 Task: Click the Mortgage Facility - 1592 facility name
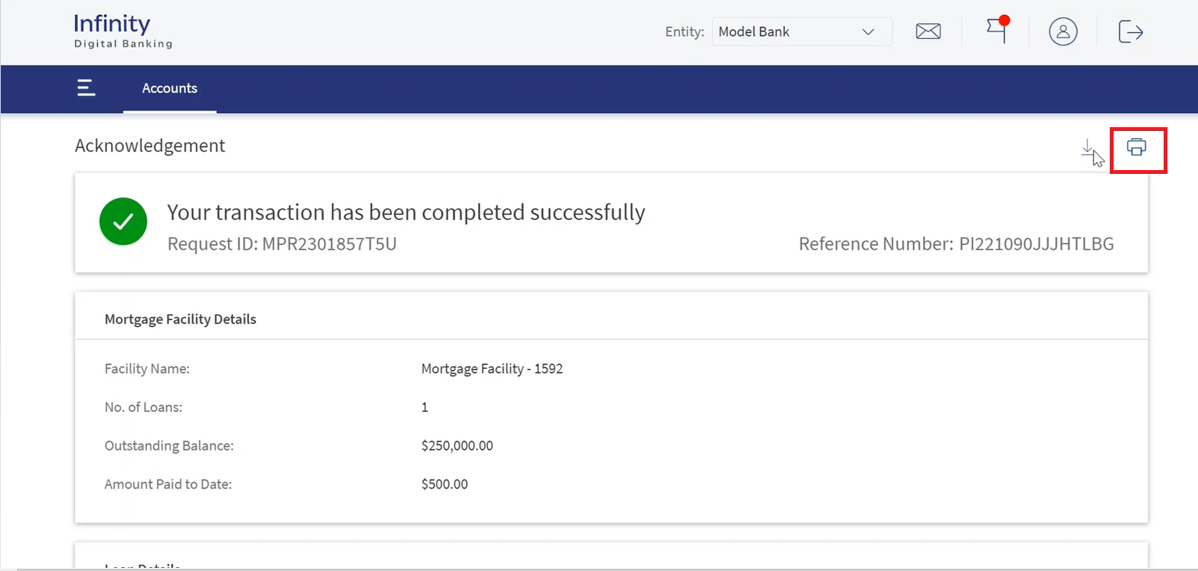point(492,369)
